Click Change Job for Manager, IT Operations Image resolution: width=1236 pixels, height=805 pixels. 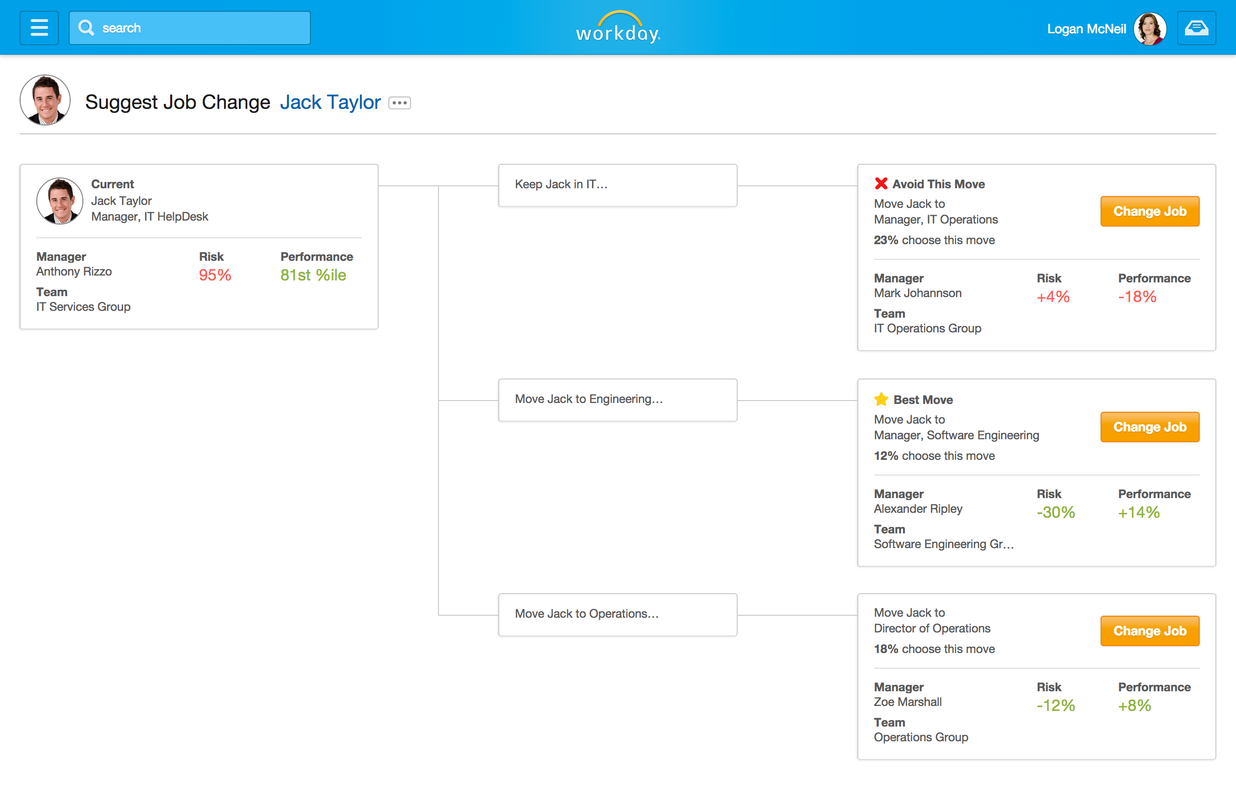(1149, 211)
